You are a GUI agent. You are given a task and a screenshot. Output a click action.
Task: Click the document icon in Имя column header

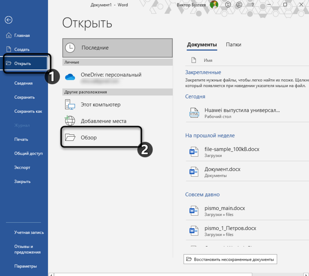pyautogui.click(x=194, y=60)
